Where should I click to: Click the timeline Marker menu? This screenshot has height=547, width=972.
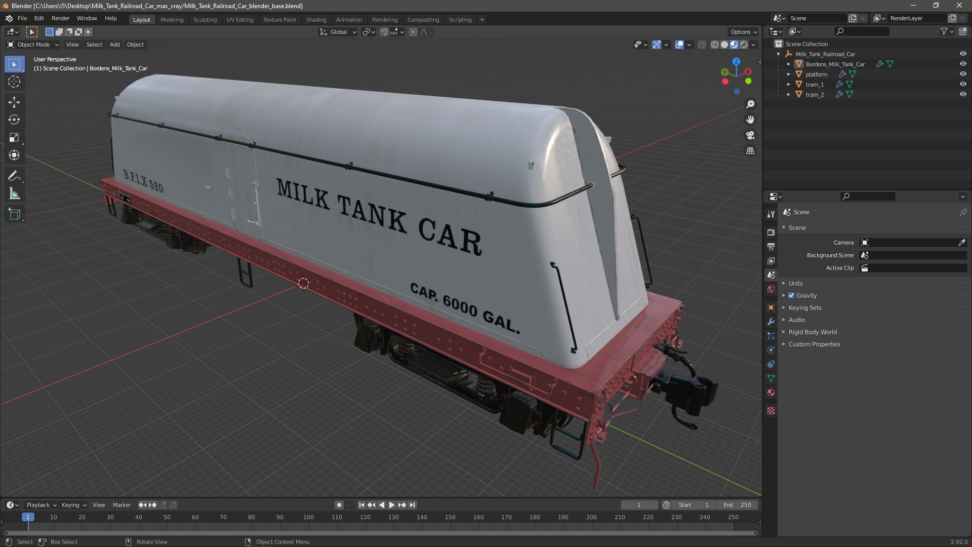[121, 505]
